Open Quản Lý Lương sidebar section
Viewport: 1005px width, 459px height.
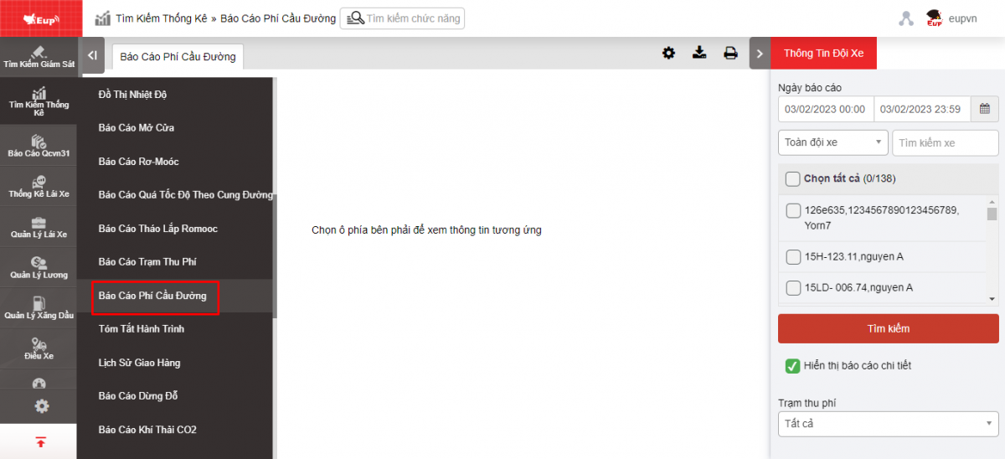click(39, 267)
